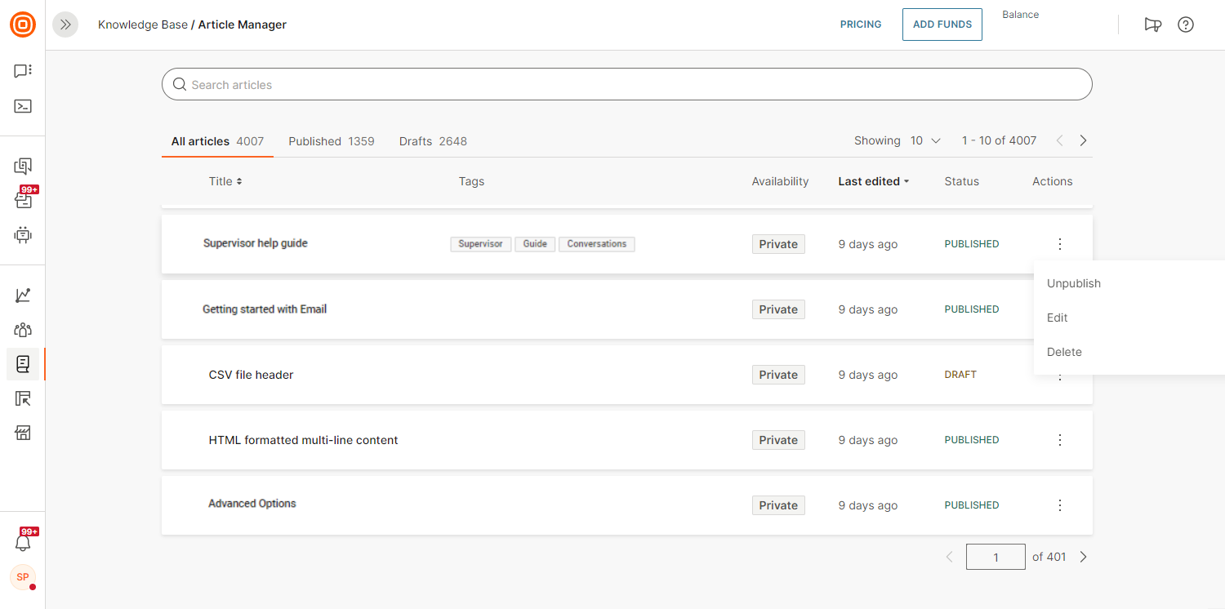The image size is (1225, 609).
Task: Open actions menu for Advanced Options article
Action: click(x=1060, y=505)
